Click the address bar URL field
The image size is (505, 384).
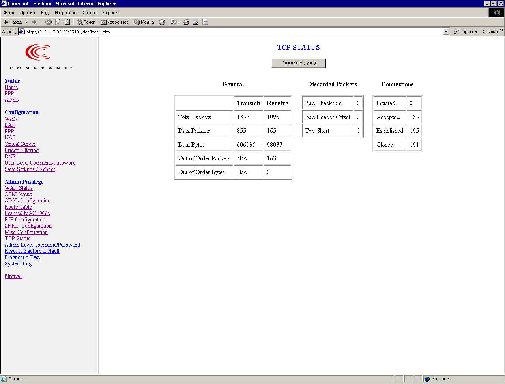pyautogui.click(x=234, y=32)
